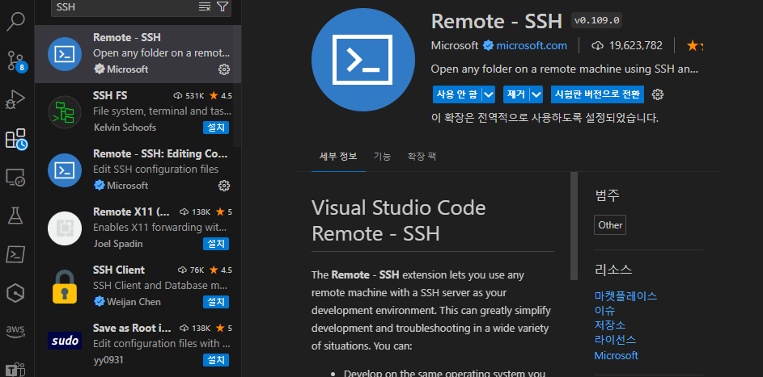763x377 pixels.
Task: Click the Other category tag
Action: (x=610, y=225)
